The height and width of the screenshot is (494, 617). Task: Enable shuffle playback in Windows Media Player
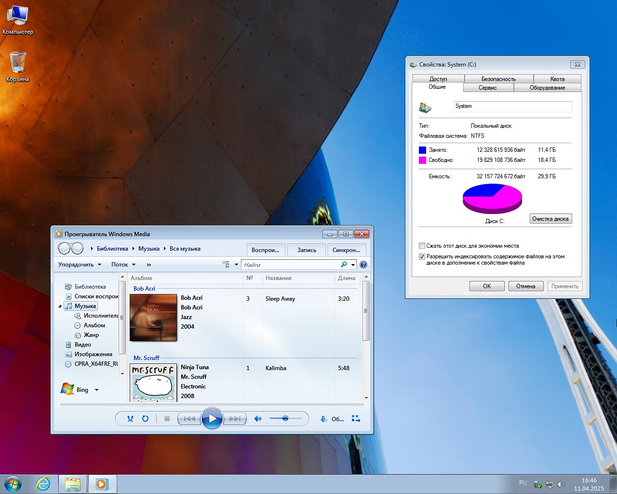(x=130, y=419)
